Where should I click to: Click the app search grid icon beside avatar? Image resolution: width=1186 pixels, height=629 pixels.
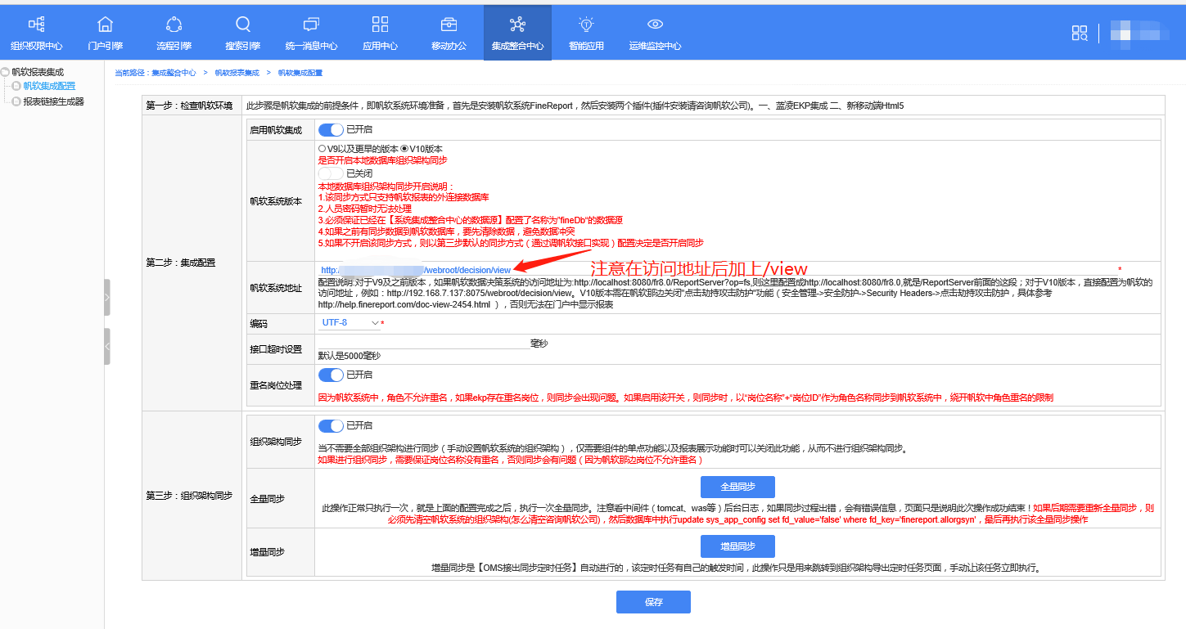click(1080, 33)
